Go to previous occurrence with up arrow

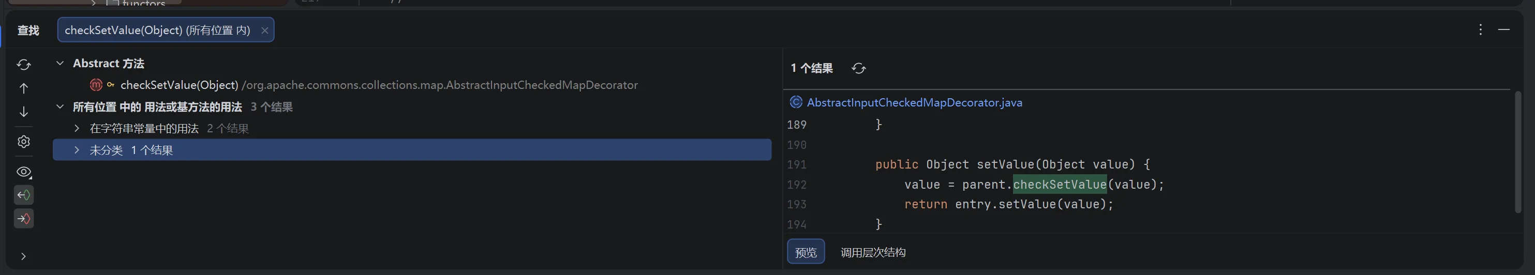24,88
